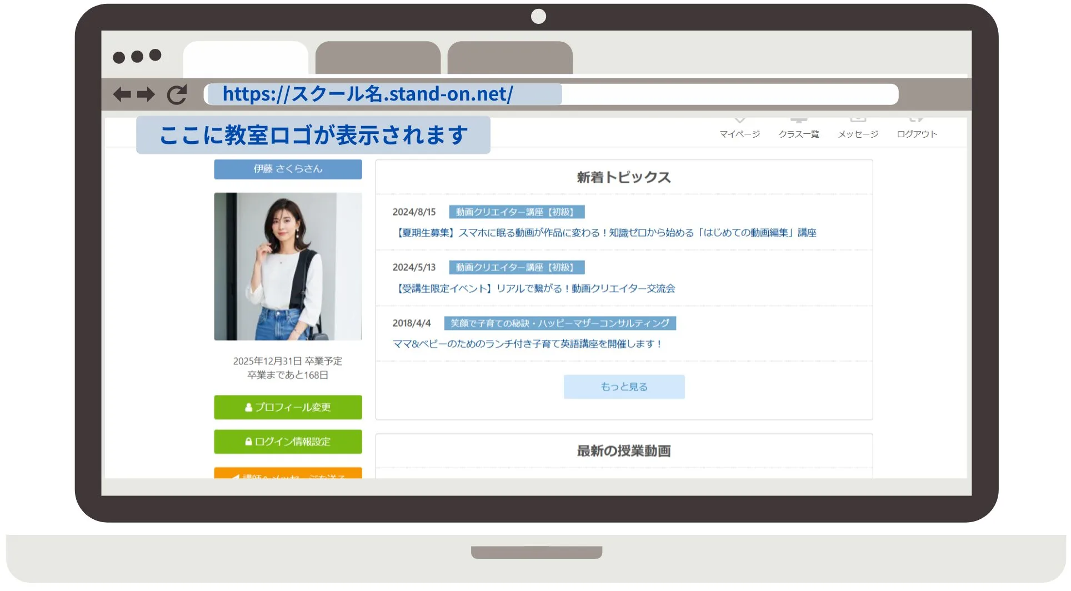Click the profile photo thumbnail

point(288,267)
